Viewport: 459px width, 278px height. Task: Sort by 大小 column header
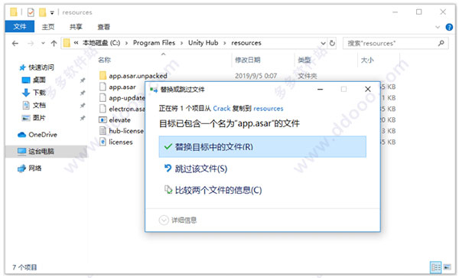coord(367,60)
